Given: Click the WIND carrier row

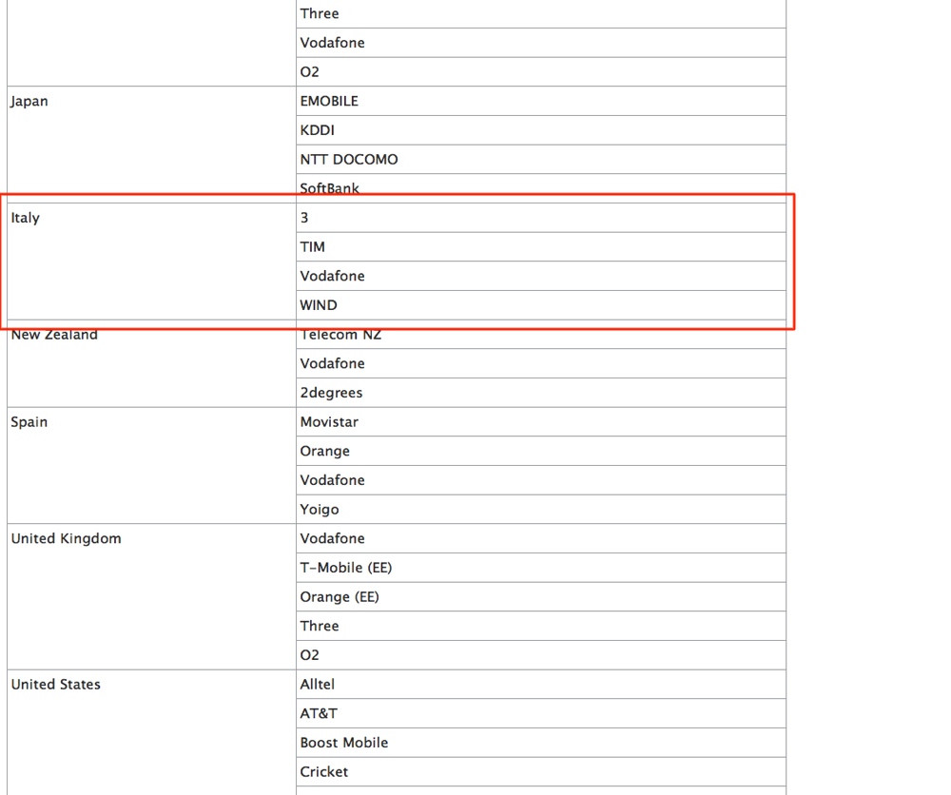Looking at the screenshot, I should pos(319,305).
